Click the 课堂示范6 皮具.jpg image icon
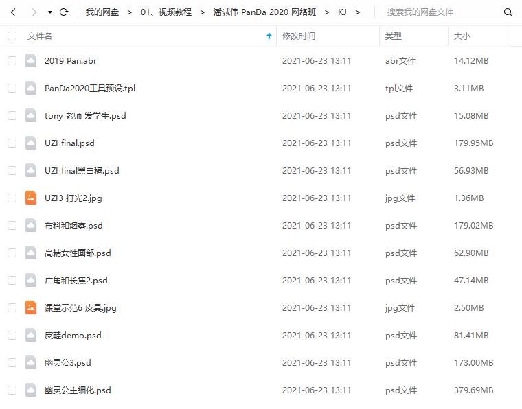Viewport: 522px width, 409px height. pyautogui.click(x=31, y=307)
